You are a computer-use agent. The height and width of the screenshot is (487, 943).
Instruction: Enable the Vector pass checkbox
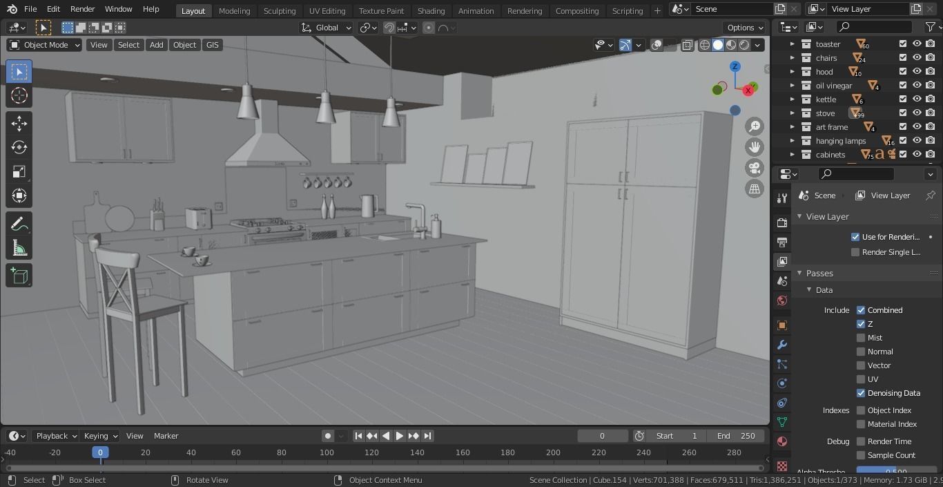[x=861, y=365]
